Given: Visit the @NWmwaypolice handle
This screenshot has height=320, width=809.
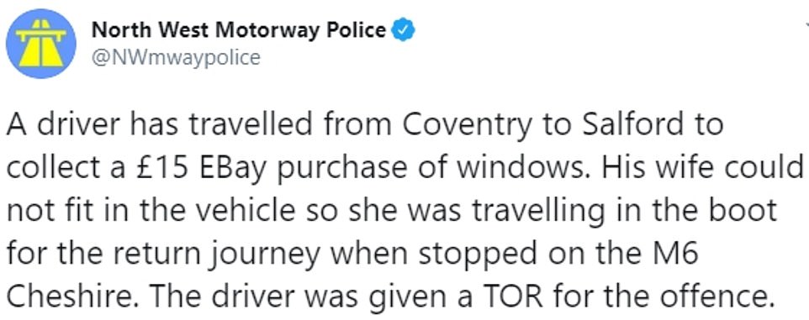Looking at the screenshot, I should (176, 58).
